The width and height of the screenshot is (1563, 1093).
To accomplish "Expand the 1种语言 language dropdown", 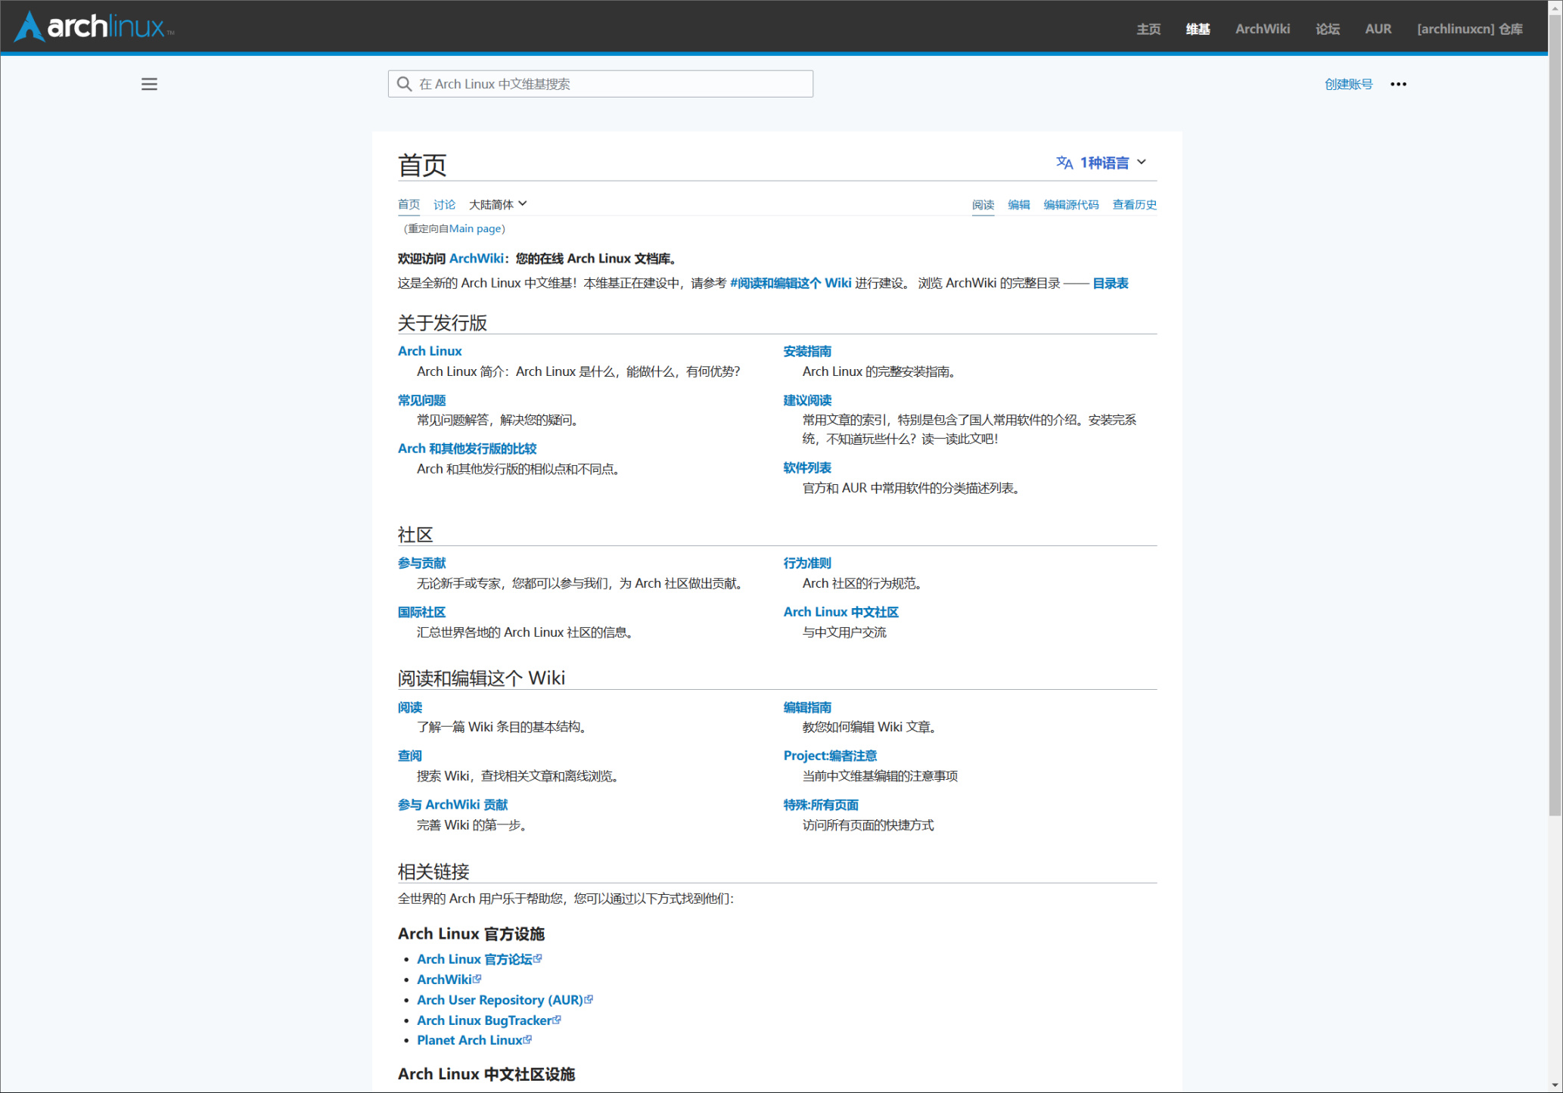I will pyautogui.click(x=1104, y=163).
